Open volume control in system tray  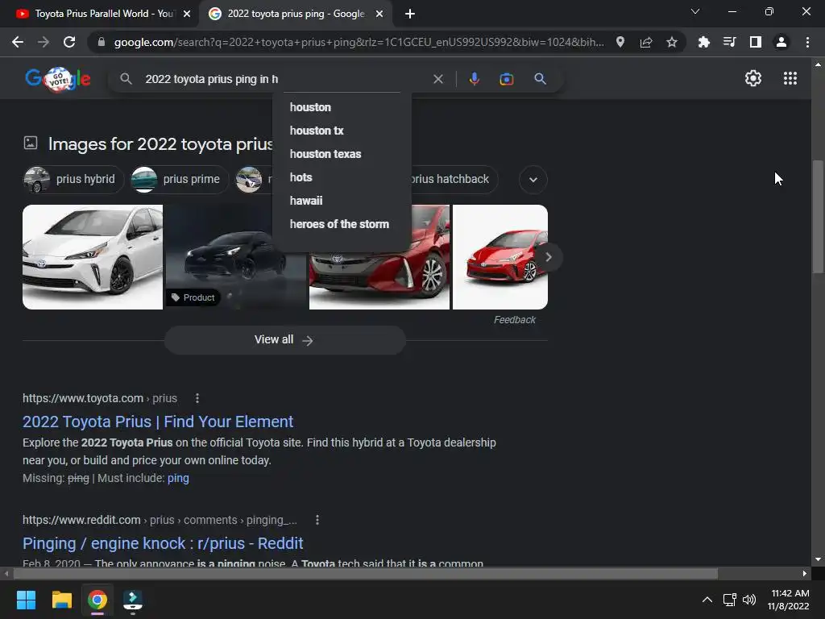tap(749, 600)
